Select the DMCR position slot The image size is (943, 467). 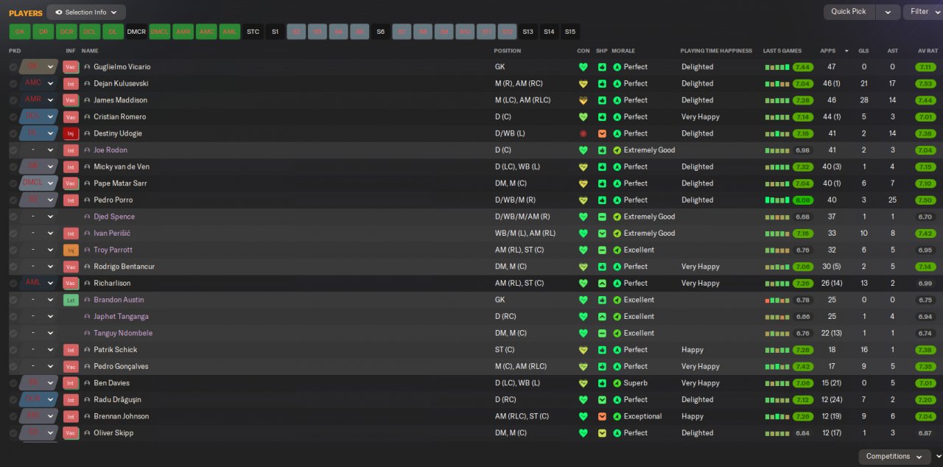coord(136,32)
